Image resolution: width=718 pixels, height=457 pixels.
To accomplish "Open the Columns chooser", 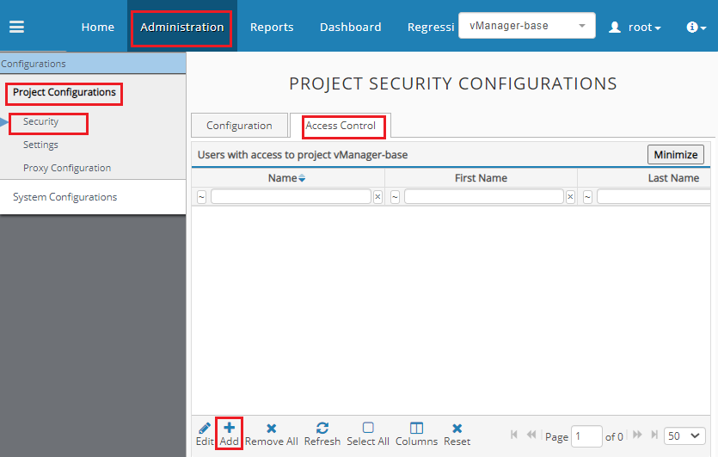I will point(416,429).
